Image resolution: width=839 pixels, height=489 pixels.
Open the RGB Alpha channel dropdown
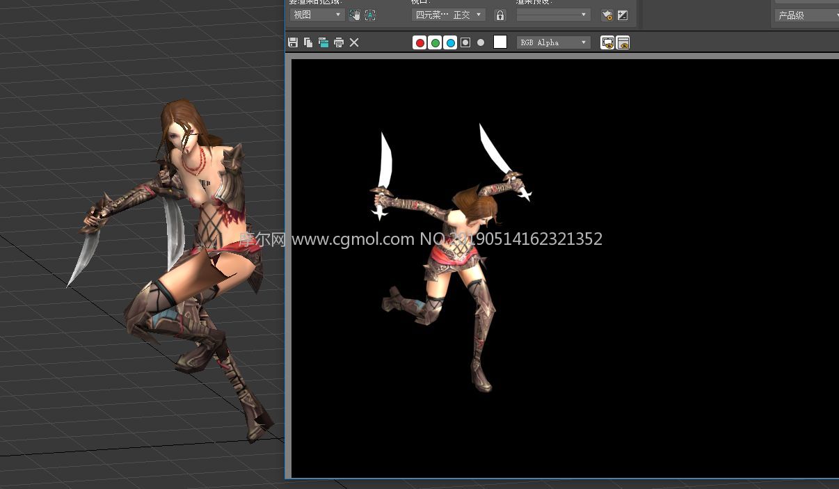tap(554, 42)
